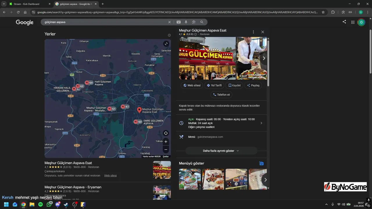Open Spotify from the taskbar
The image size is (372, 209).
pyautogui.click(x=40, y=204)
